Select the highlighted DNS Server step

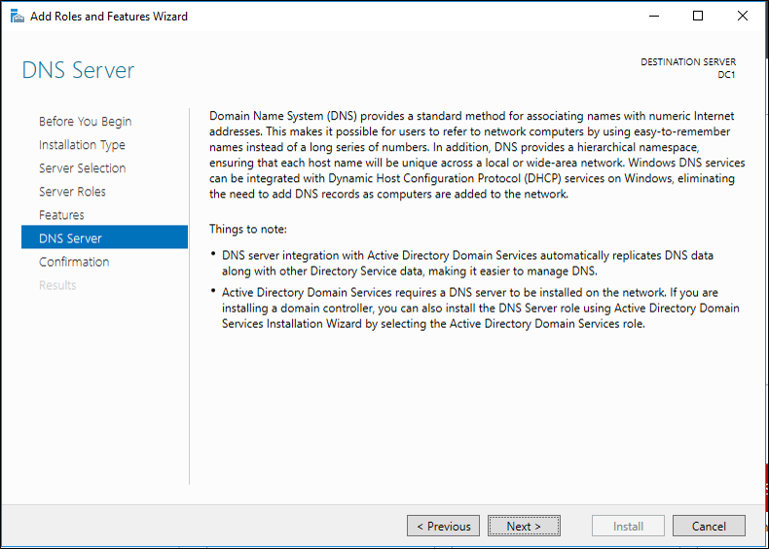pos(70,238)
